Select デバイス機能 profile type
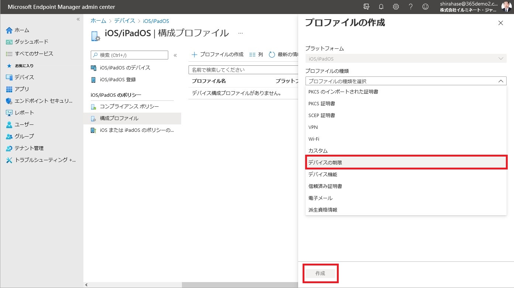 (x=406, y=174)
